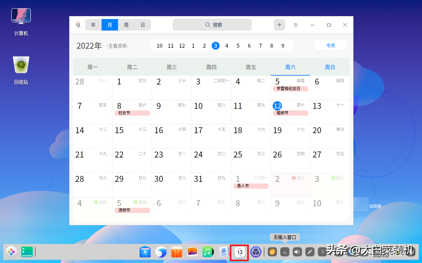Screen dimensions: 422x263
Task: Click the pen tray icon in dock
Action: 310,252
